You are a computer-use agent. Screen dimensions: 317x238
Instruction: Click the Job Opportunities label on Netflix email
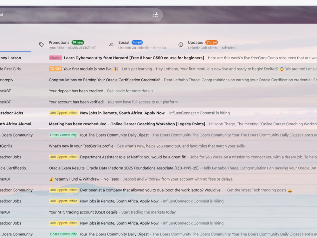(64, 157)
